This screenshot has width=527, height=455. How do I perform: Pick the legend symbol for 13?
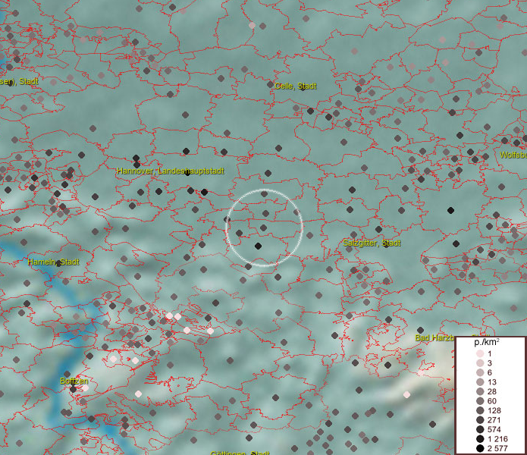coord(480,383)
